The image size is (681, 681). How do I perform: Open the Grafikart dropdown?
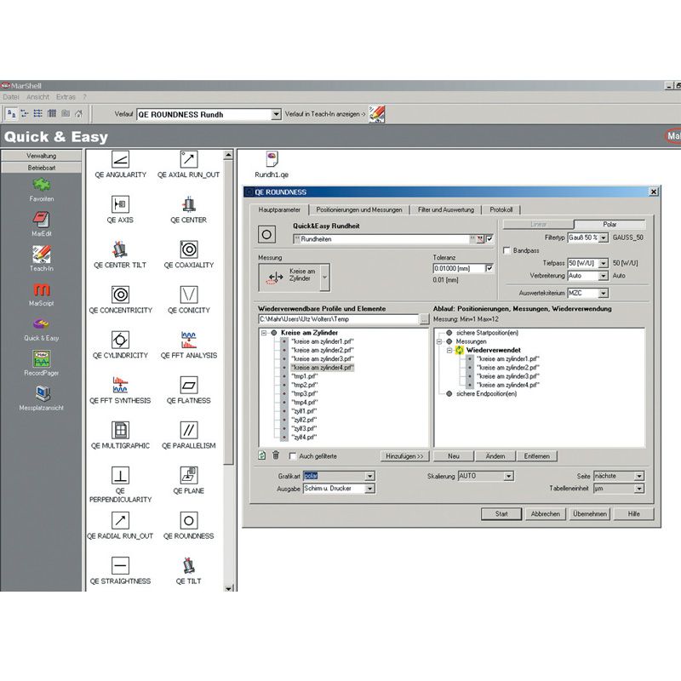click(369, 476)
